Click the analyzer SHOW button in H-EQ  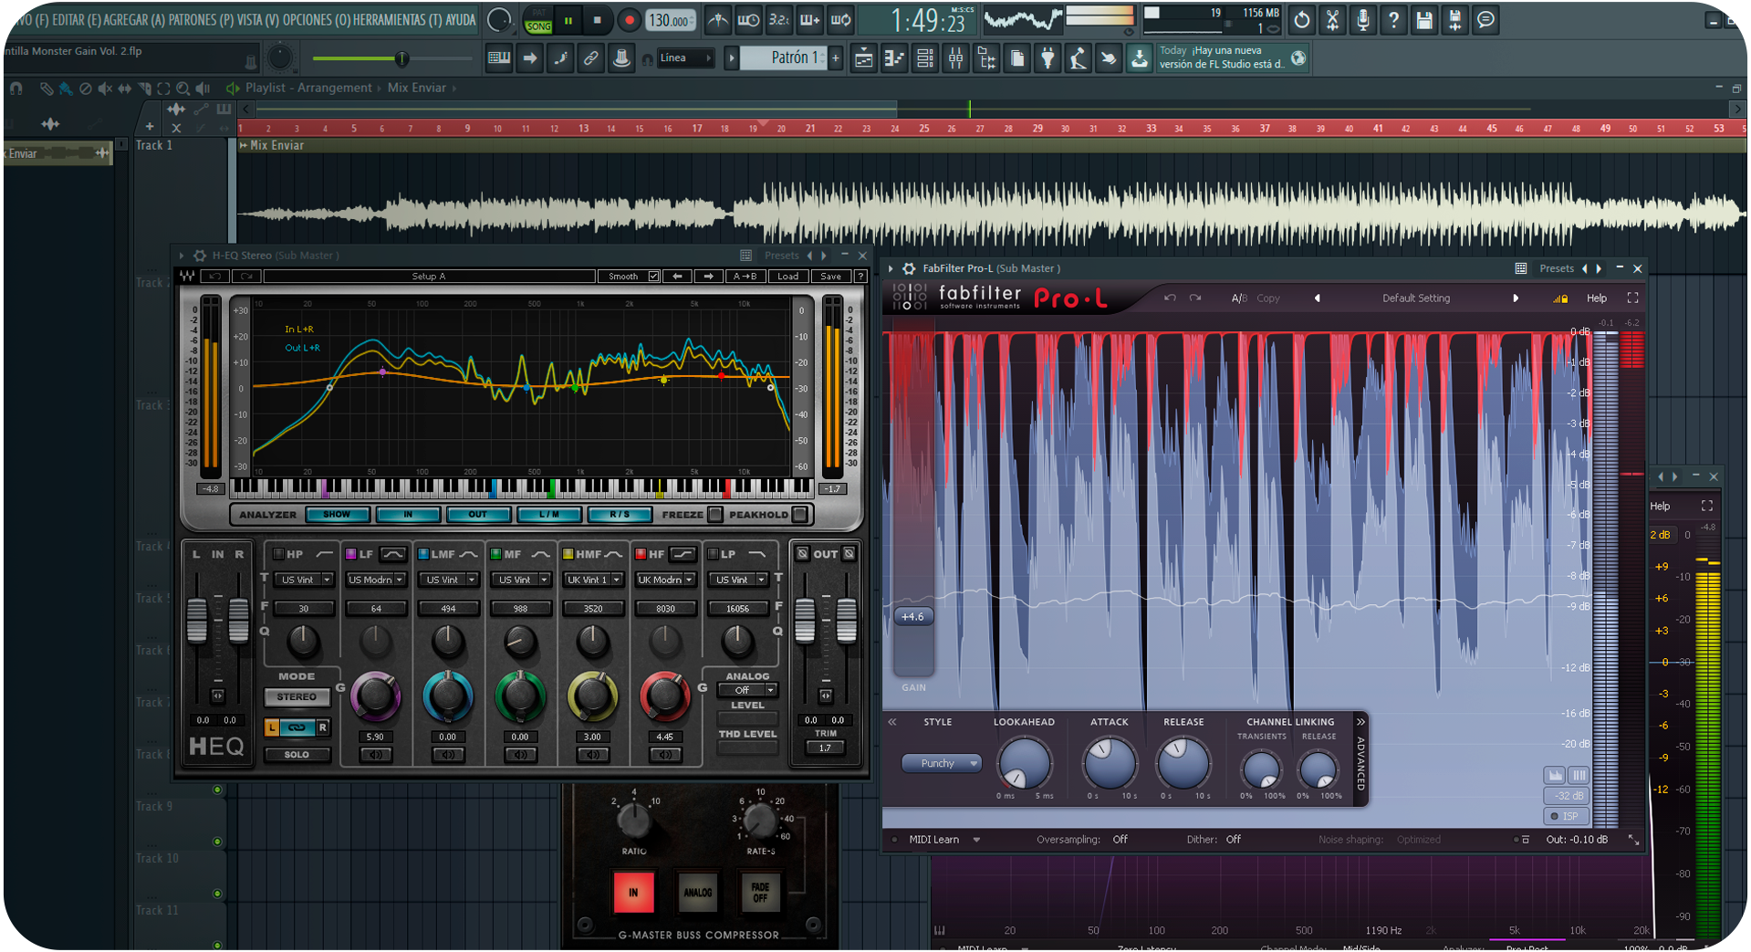coord(337,515)
